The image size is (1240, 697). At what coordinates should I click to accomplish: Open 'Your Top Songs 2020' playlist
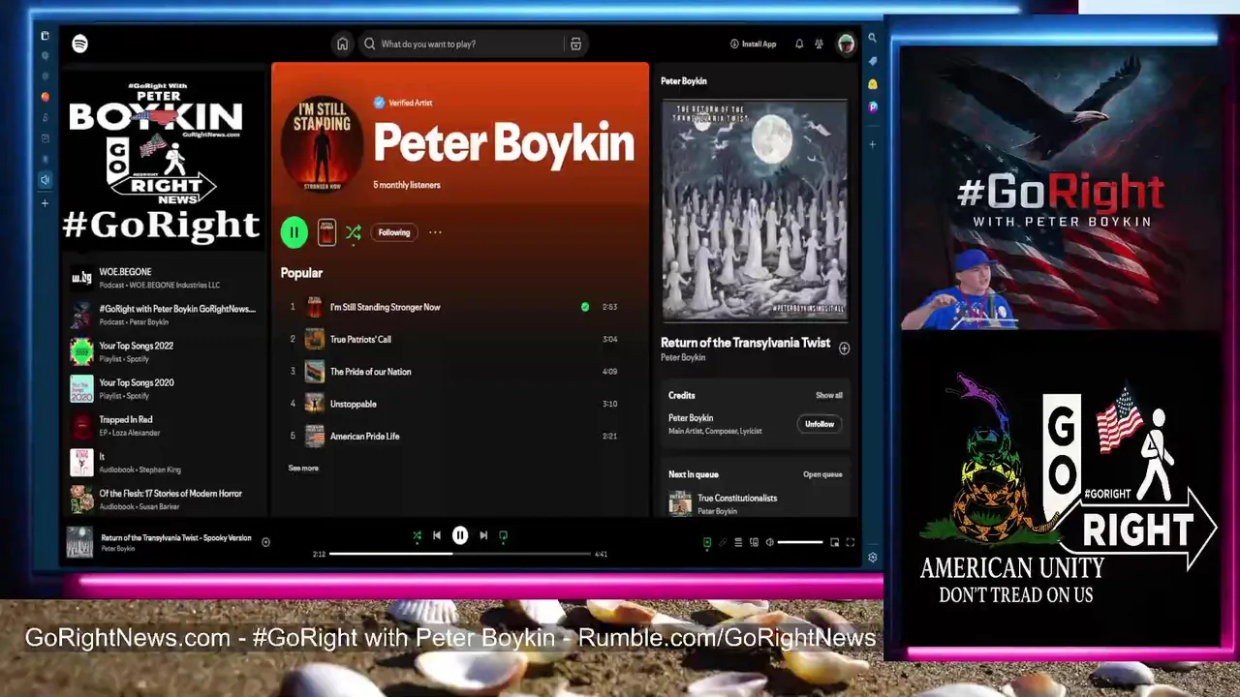[x=165, y=388]
